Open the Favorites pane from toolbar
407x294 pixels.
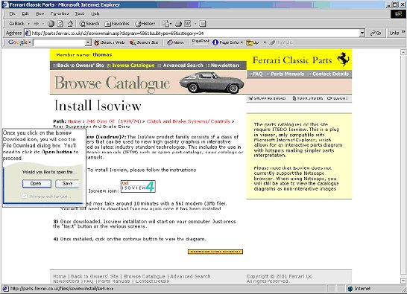pos(117,24)
